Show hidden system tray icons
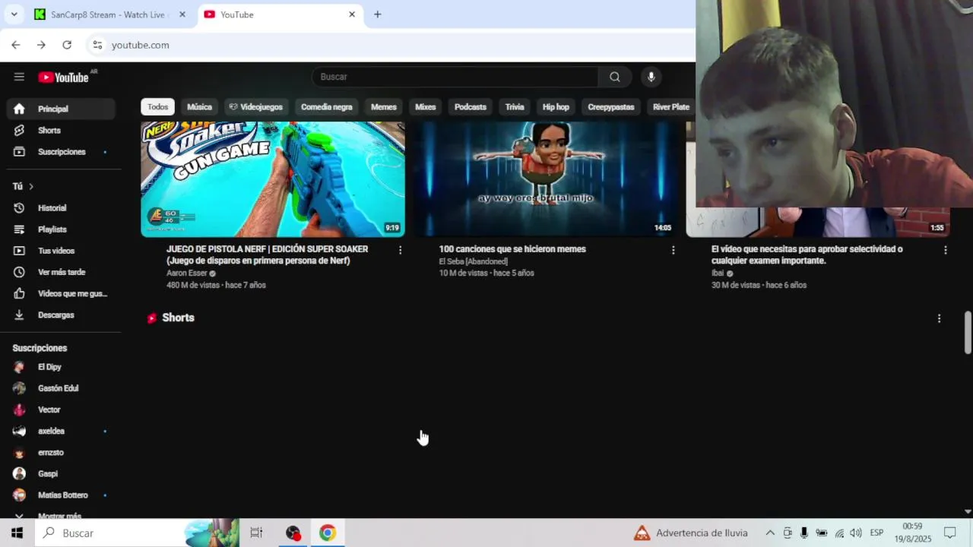Screen dimensions: 973x547 769,533
